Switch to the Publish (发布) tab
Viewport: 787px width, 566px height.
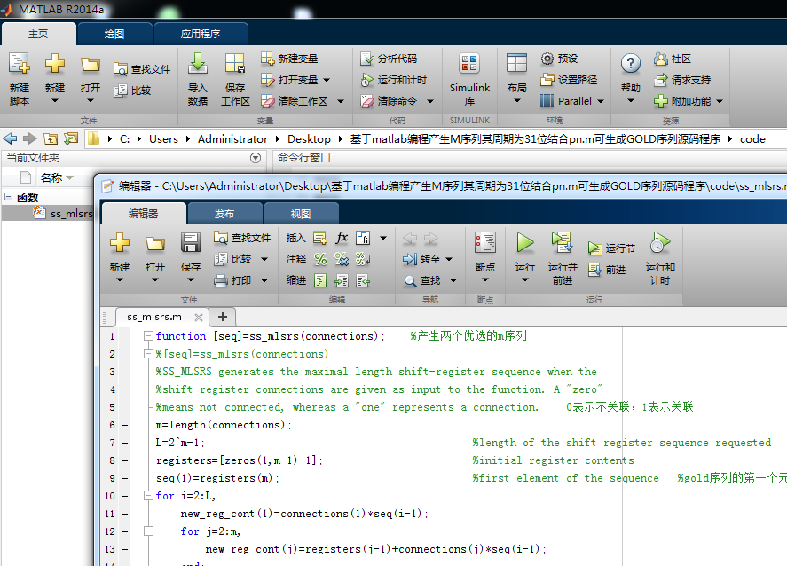224,214
